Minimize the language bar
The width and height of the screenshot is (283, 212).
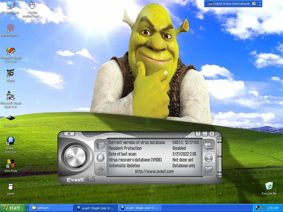[260, 2]
